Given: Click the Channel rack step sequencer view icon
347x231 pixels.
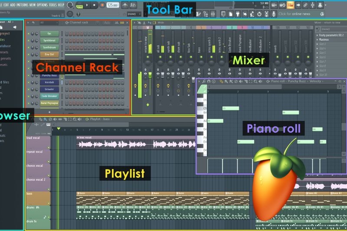Looking at the screenshot, I should tap(122, 23).
